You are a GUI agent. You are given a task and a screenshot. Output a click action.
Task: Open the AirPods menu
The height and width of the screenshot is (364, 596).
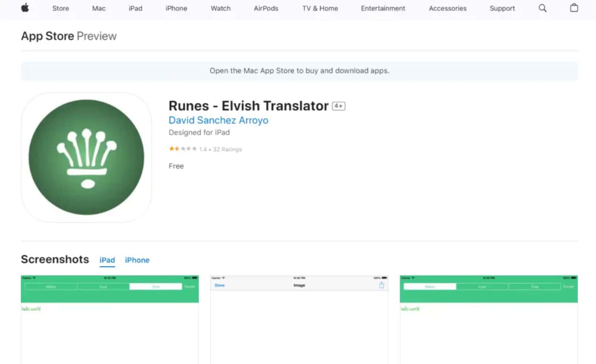tap(266, 8)
